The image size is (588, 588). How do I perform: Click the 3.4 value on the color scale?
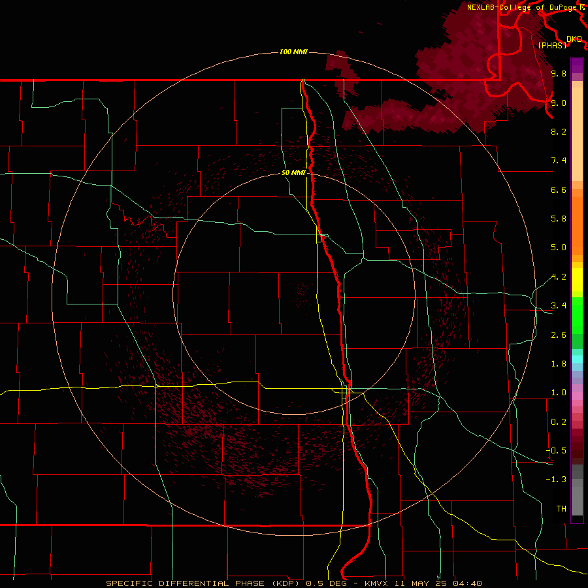pos(559,306)
